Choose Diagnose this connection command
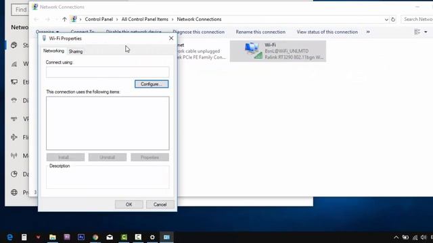This screenshot has height=243, width=433. click(198, 32)
